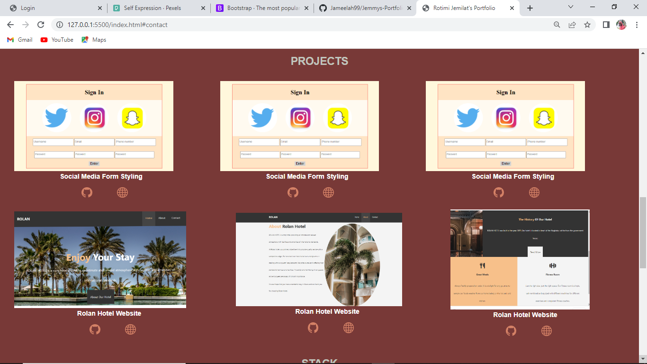Switch to the Self Expression Pexels tab
The height and width of the screenshot is (364, 647).
158,8
